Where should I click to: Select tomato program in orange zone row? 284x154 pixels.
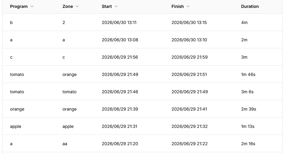[x=142, y=74]
